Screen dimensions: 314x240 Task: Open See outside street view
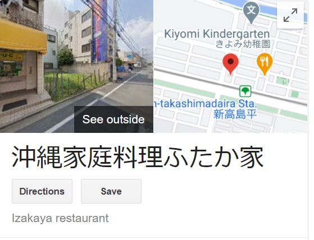click(x=113, y=119)
